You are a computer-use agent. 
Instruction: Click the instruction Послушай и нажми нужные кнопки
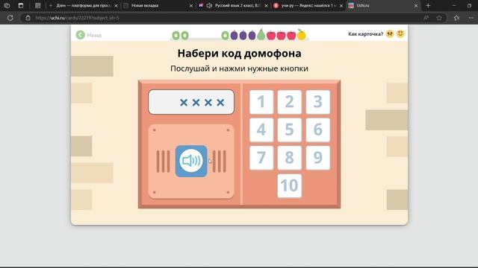tap(239, 68)
